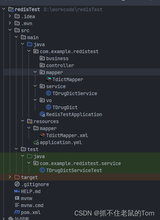Click the pom.xml Maven icon

tap(17, 212)
